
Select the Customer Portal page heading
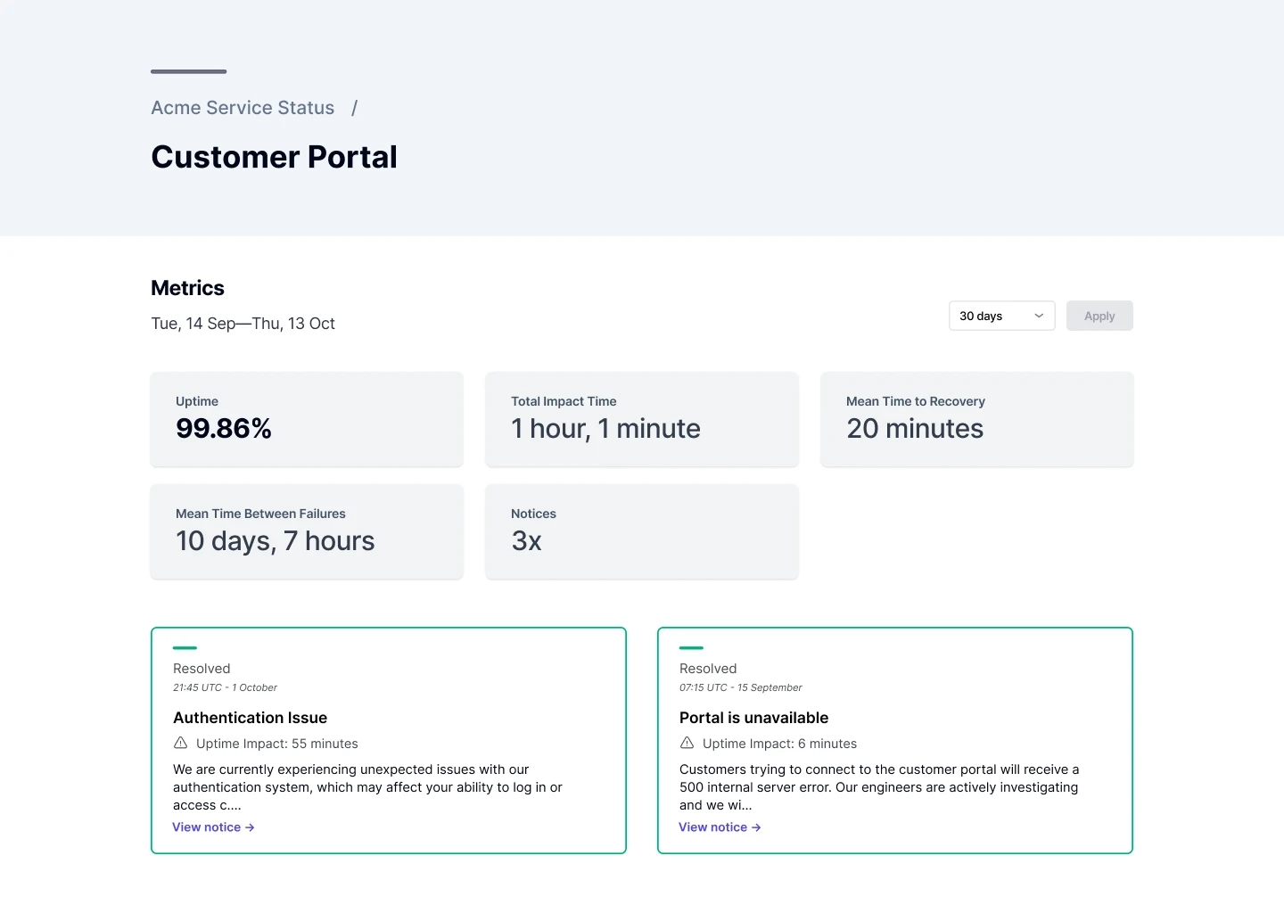274,157
